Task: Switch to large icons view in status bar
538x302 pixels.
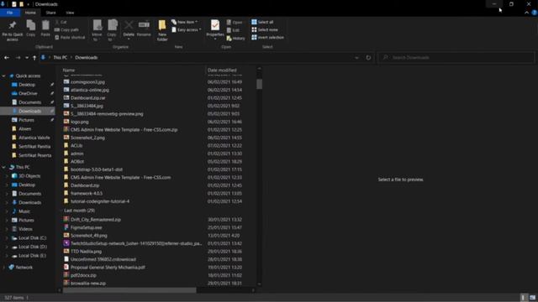Action: [x=532, y=298]
